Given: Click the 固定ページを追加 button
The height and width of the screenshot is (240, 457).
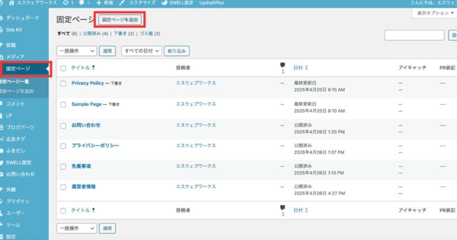Looking at the screenshot, I should pyautogui.click(x=120, y=20).
